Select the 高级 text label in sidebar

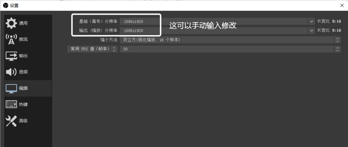23,121
